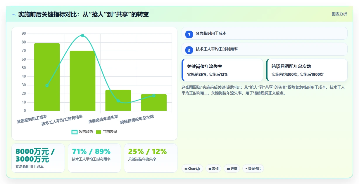Click the 71% / 89% stat card
The height and width of the screenshot is (184, 359).
click(94, 158)
